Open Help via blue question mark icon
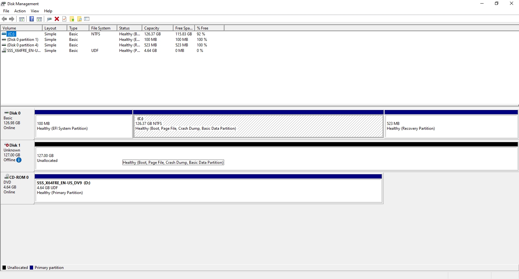The width and height of the screenshot is (519, 279). [x=32, y=19]
